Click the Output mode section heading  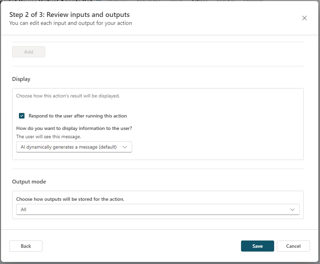point(29,181)
